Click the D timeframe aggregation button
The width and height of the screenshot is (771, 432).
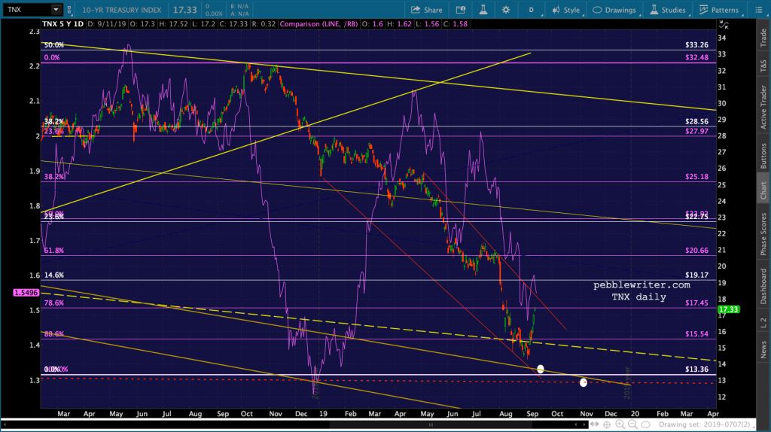(531, 10)
